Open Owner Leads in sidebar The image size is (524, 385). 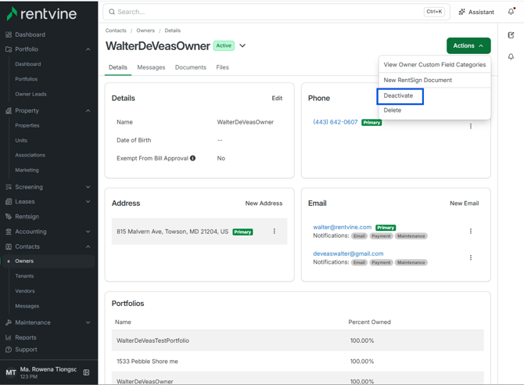pyautogui.click(x=31, y=95)
